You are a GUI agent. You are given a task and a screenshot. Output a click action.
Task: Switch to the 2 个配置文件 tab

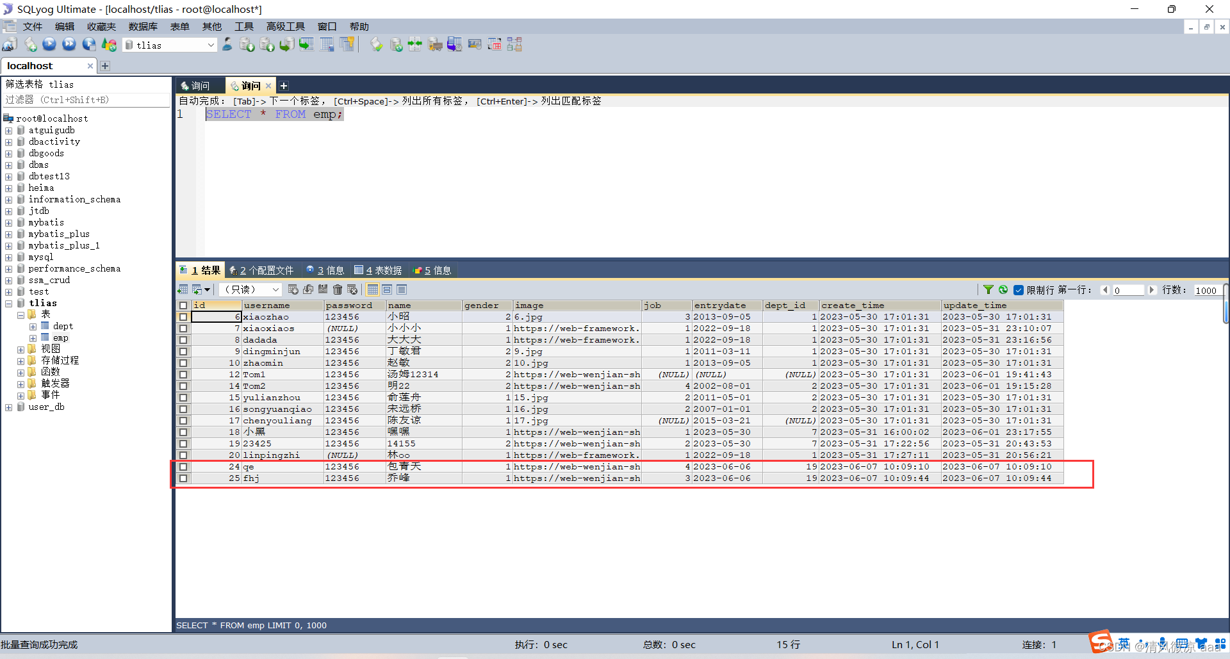pos(262,270)
